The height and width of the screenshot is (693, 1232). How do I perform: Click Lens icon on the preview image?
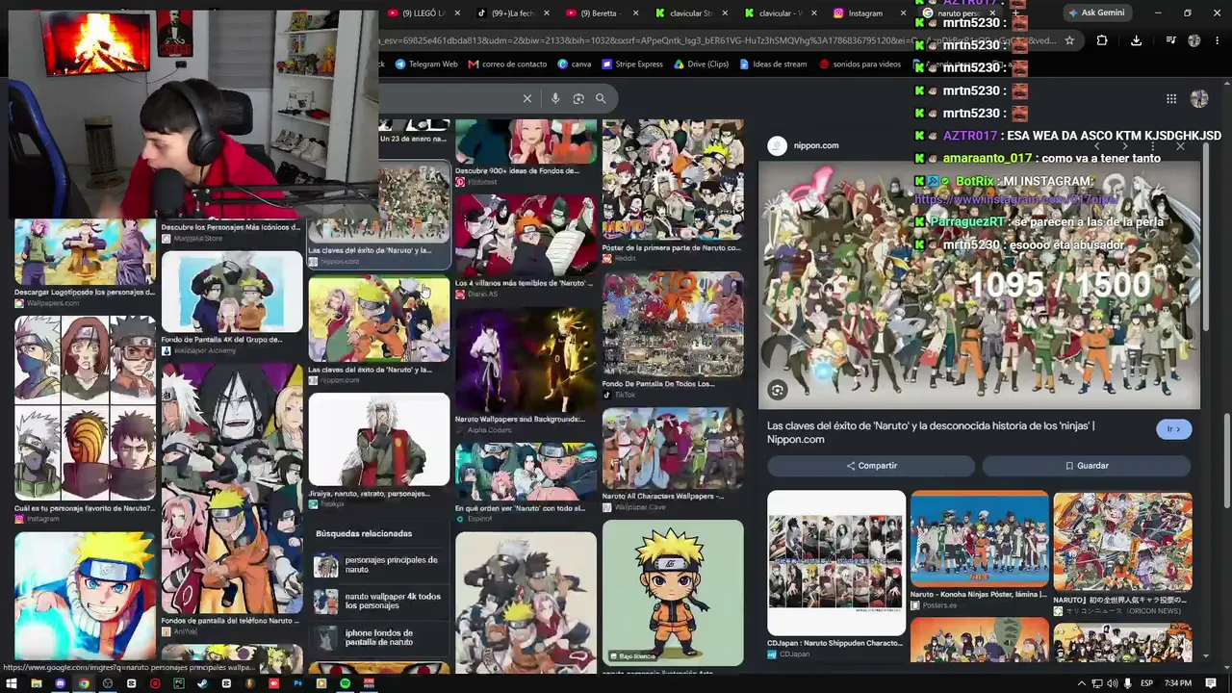point(777,390)
